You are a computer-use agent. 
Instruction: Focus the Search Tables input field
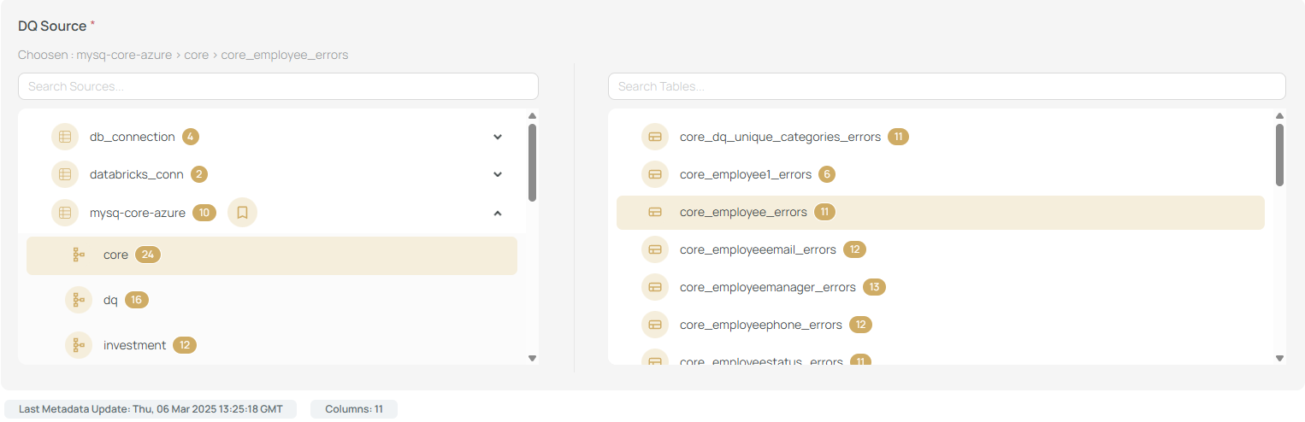[946, 86]
